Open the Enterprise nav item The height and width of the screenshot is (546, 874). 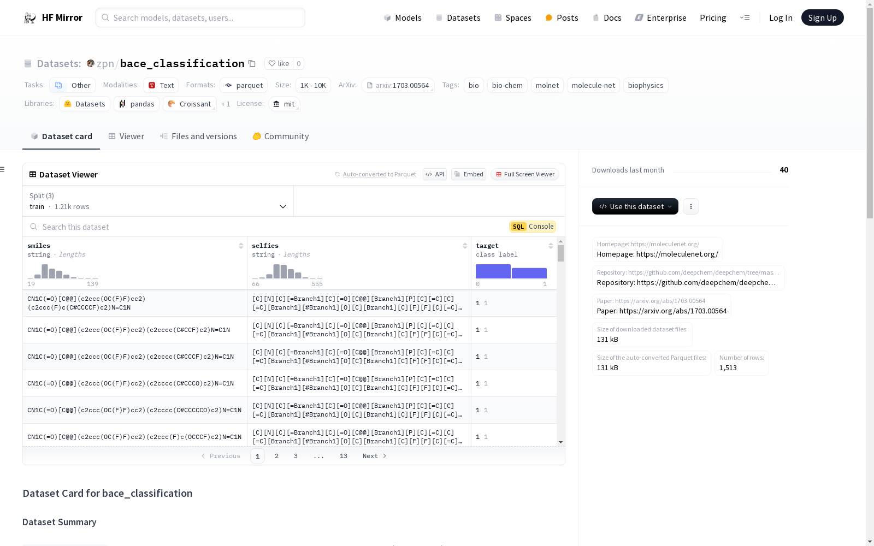[x=660, y=18]
